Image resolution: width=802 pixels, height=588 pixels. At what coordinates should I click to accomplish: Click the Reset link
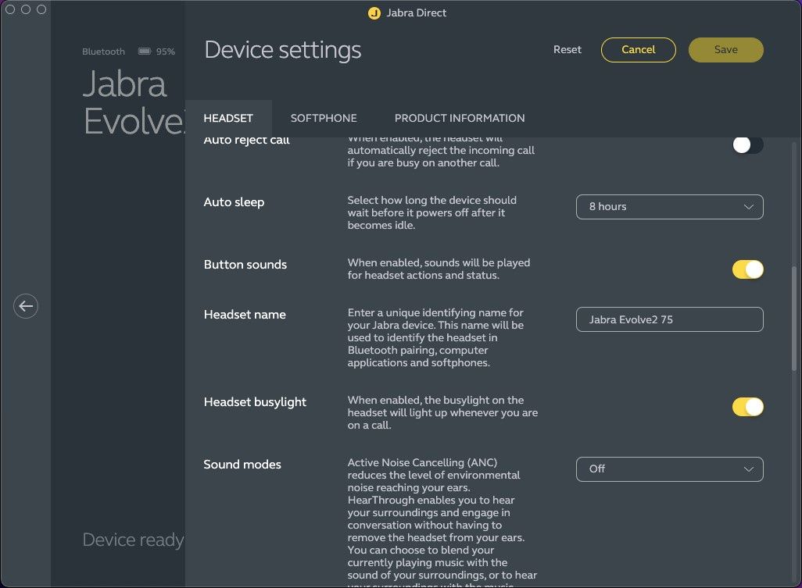pyautogui.click(x=567, y=49)
